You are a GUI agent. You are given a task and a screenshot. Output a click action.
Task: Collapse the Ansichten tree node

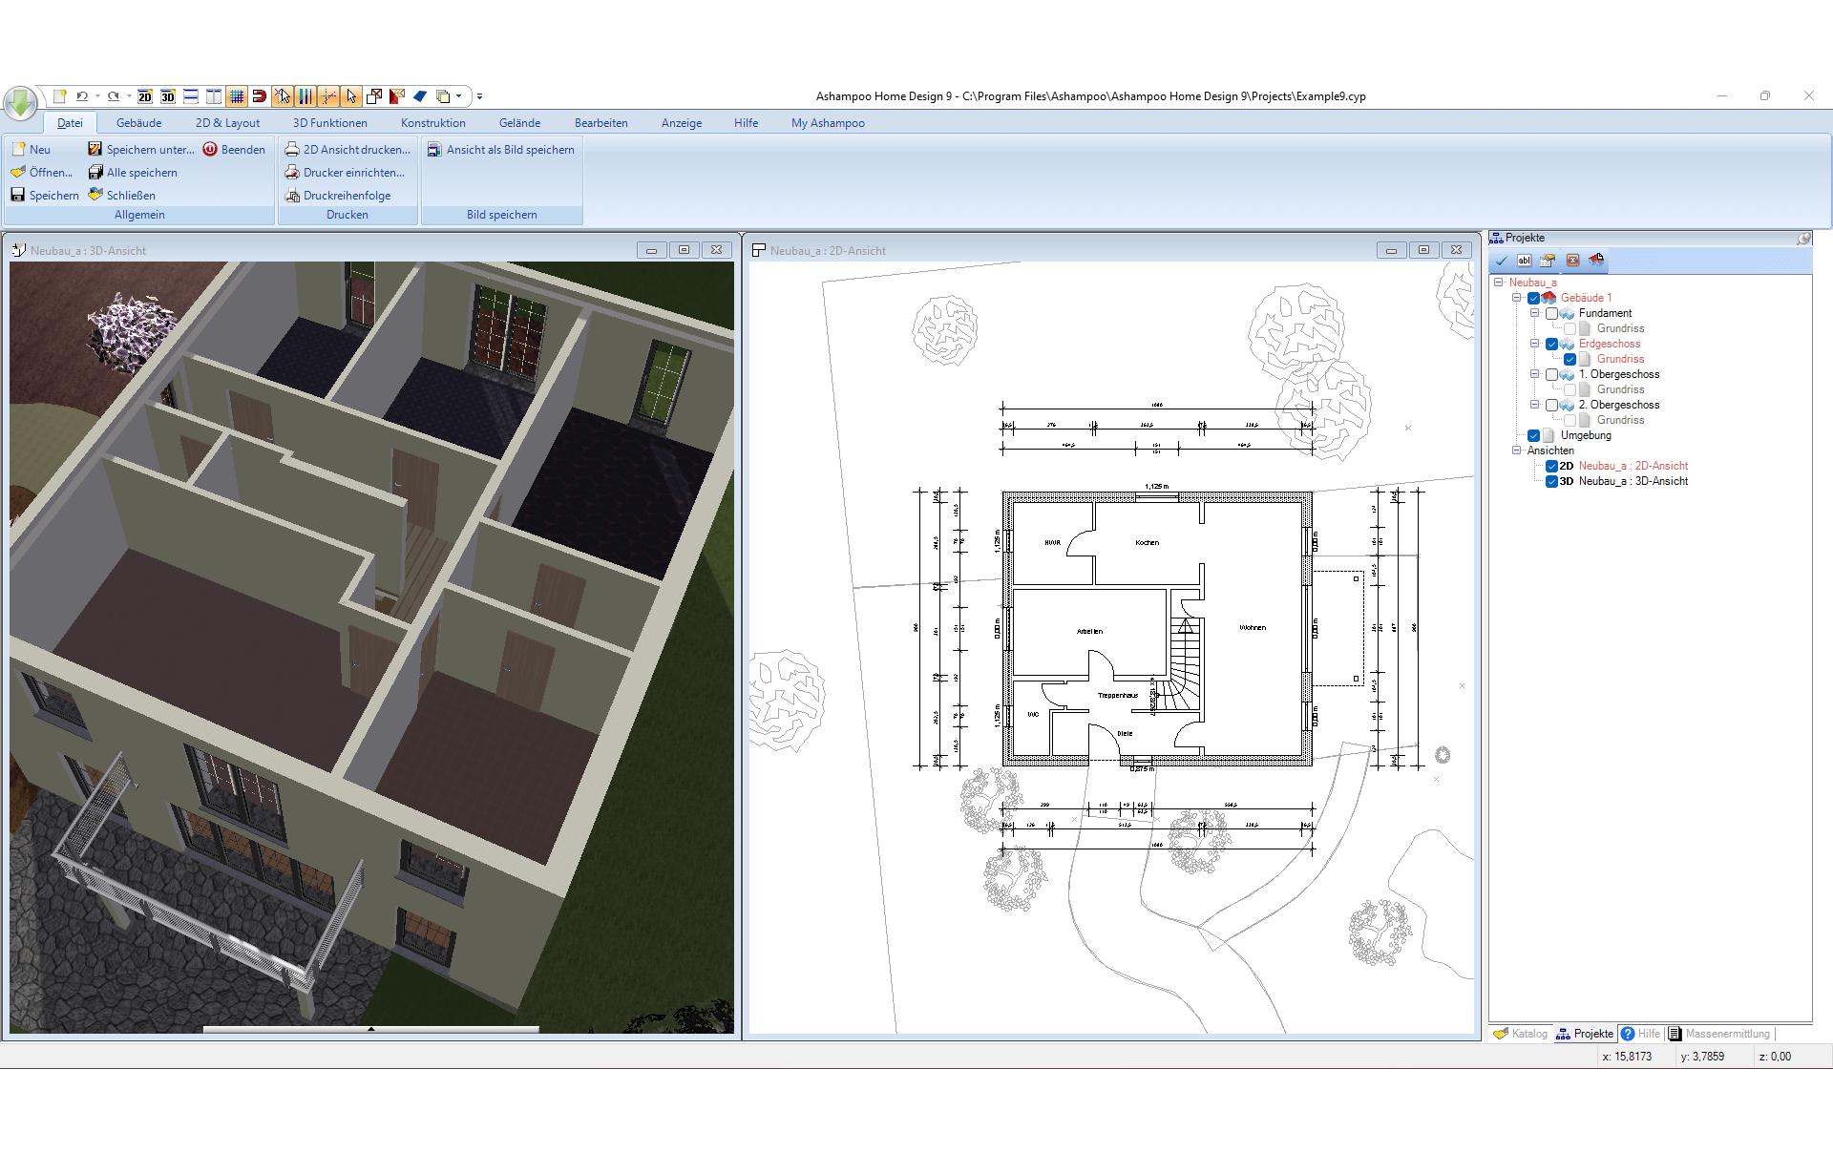(1517, 451)
